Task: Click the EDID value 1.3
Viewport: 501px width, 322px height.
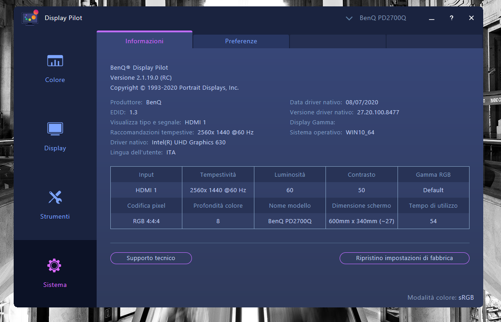Action: click(x=133, y=112)
